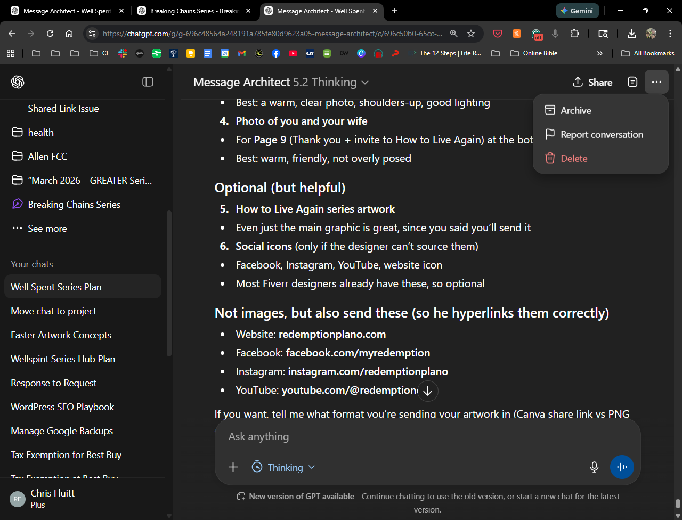Viewport: 682px width, 520px height.
Task: Open the Thinking mode dropdown in composer
Action: (283, 467)
